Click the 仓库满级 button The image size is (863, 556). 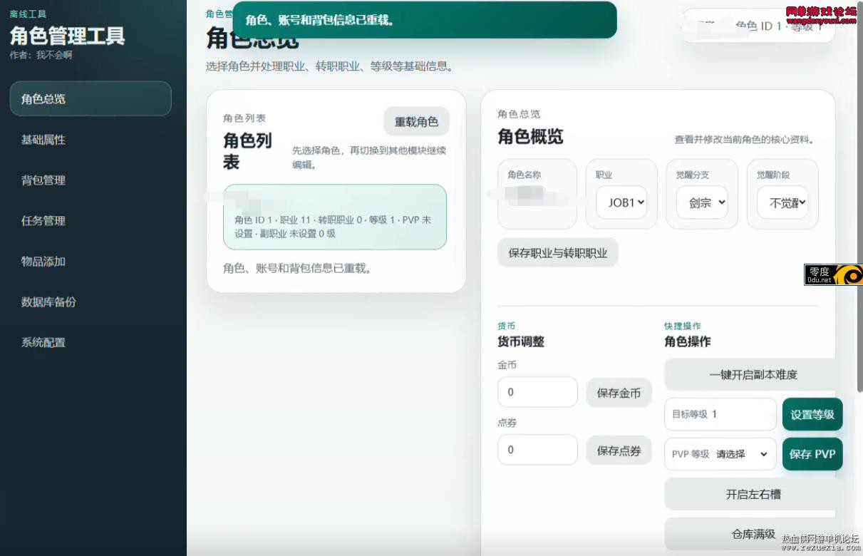click(x=753, y=534)
